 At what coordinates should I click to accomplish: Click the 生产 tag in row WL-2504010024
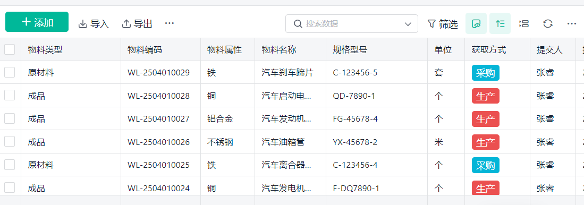pos(485,188)
